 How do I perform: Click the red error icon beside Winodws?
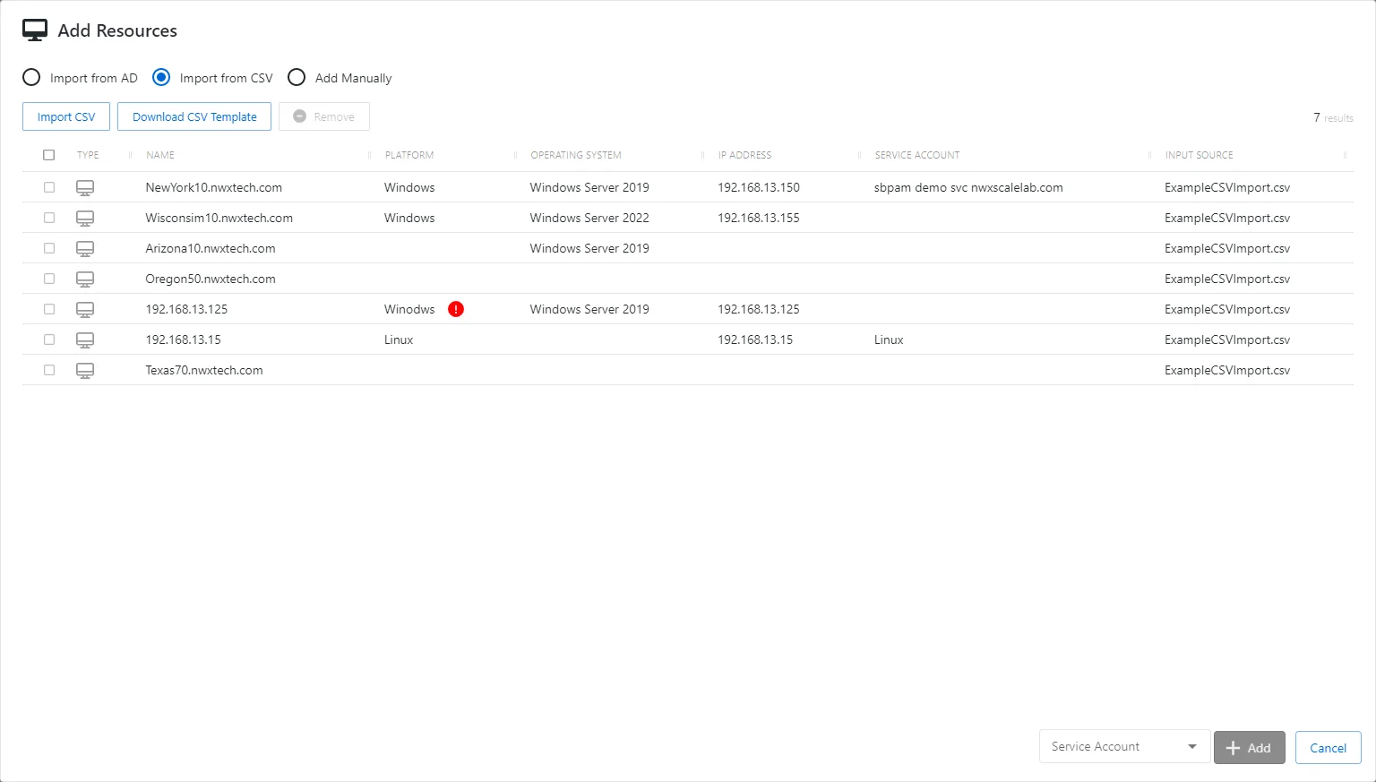pos(456,309)
